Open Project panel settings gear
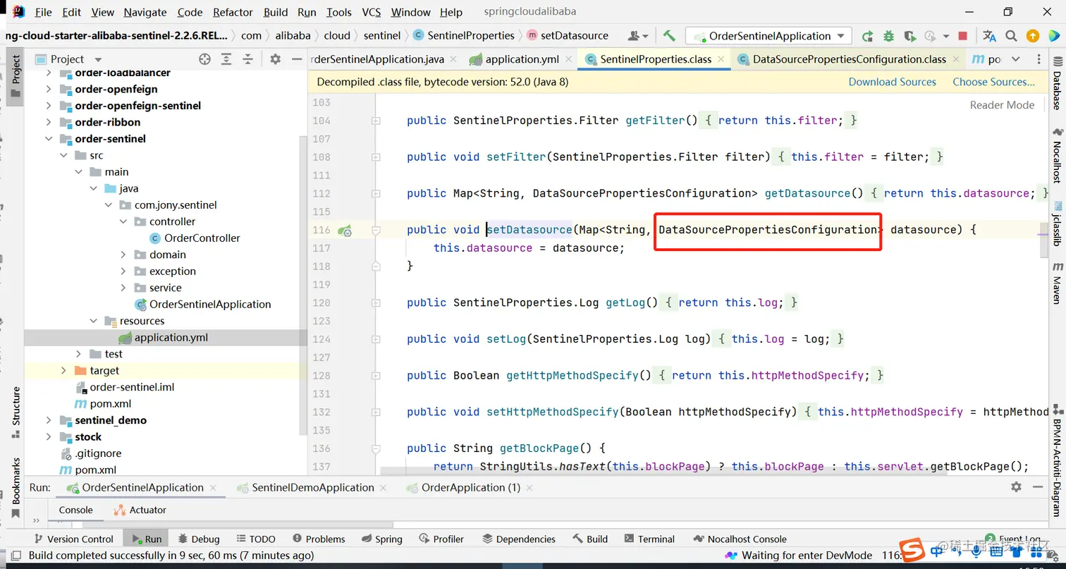This screenshot has width=1066, height=569. 276,59
